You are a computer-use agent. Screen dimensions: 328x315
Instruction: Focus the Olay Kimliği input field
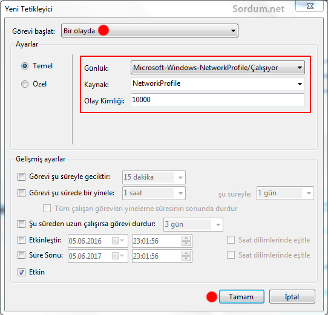[x=217, y=100]
